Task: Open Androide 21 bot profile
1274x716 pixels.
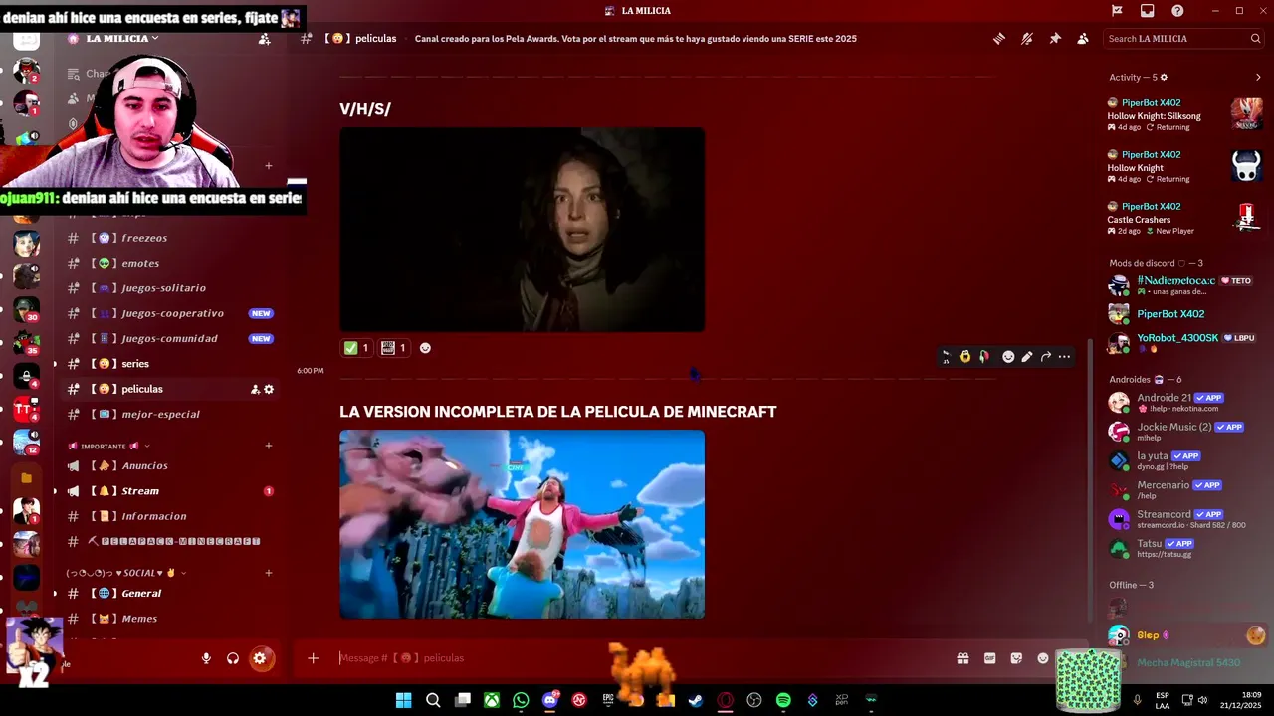Action: (1185, 402)
